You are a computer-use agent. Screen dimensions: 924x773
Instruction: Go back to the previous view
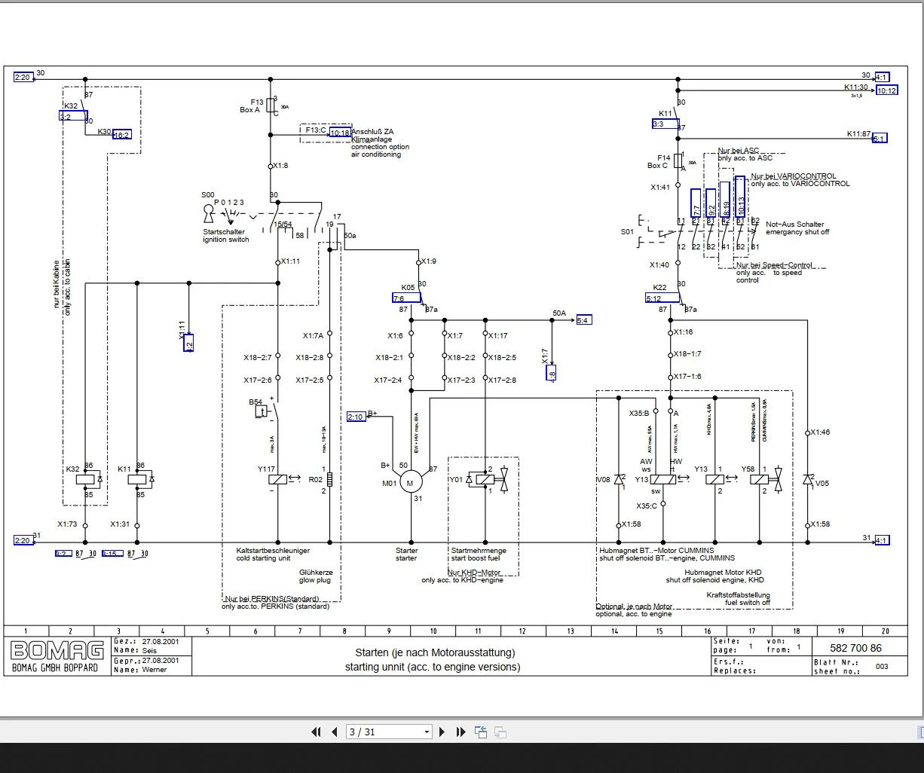481,732
